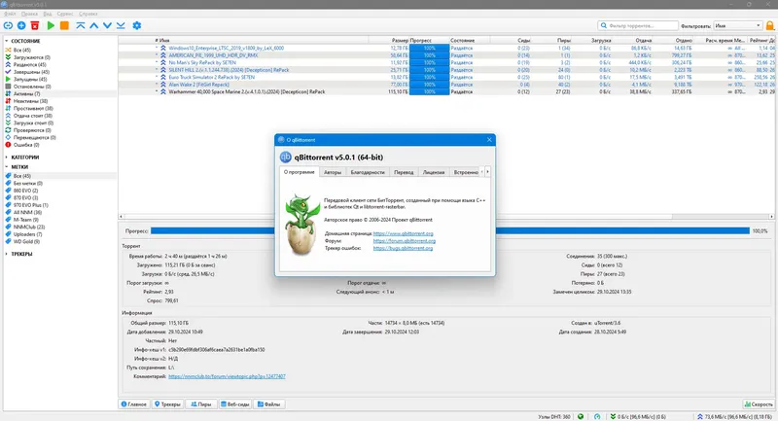Open the Сервис menu
The image size is (778, 421).
pyautogui.click(x=65, y=14)
